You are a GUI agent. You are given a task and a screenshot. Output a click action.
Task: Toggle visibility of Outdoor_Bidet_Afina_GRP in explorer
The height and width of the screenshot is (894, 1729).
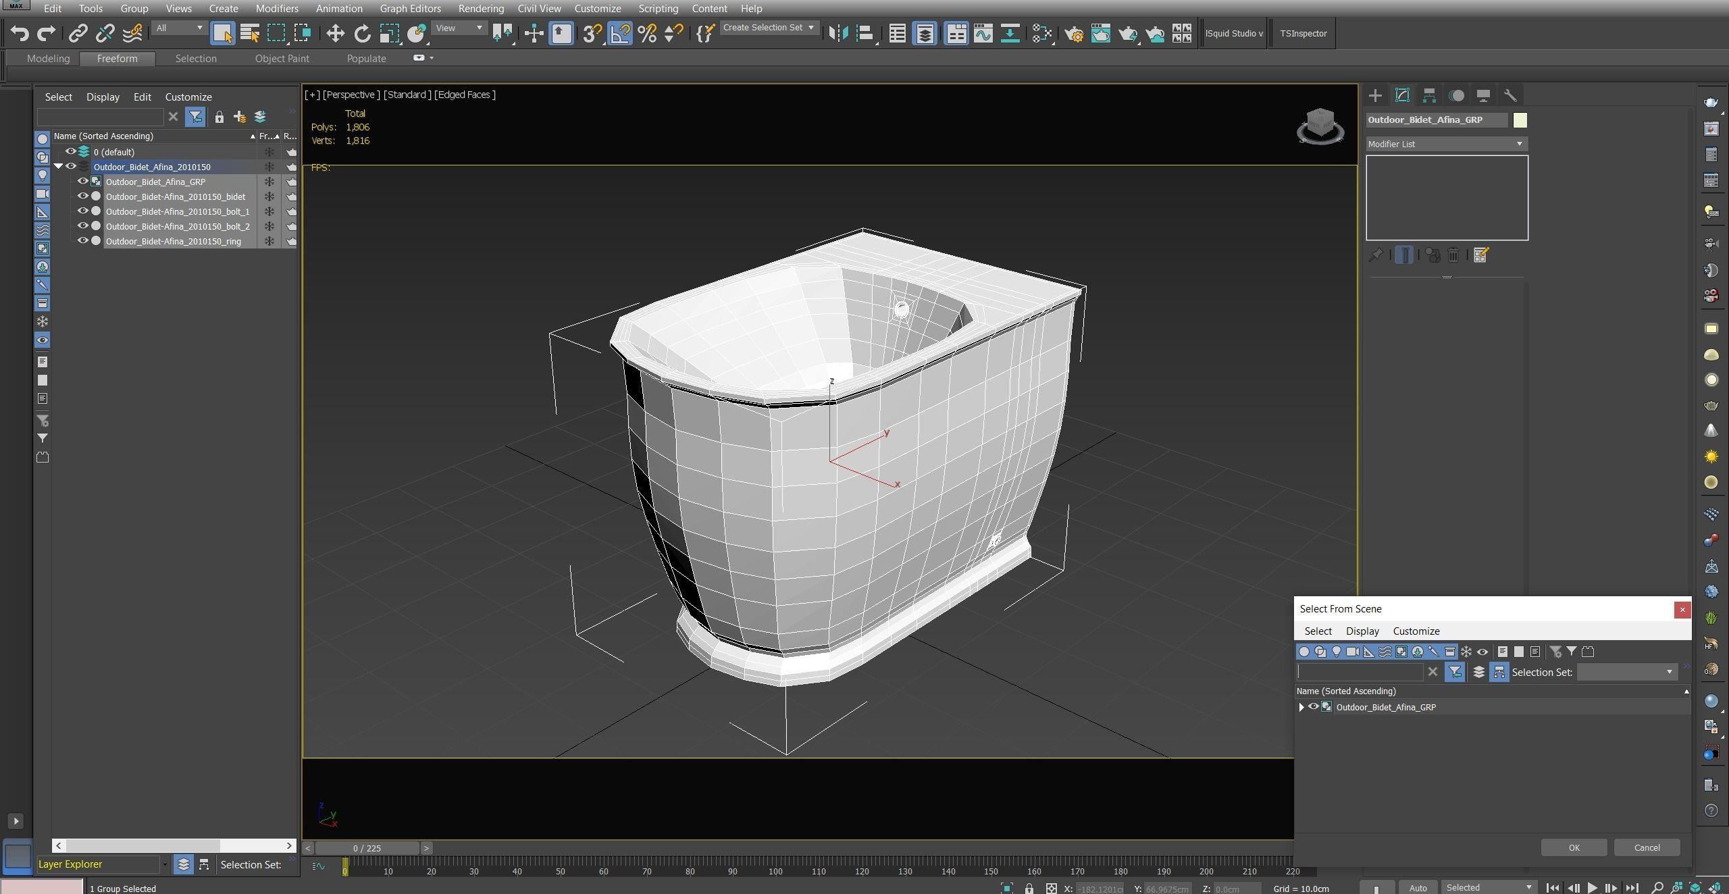point(82,181)
